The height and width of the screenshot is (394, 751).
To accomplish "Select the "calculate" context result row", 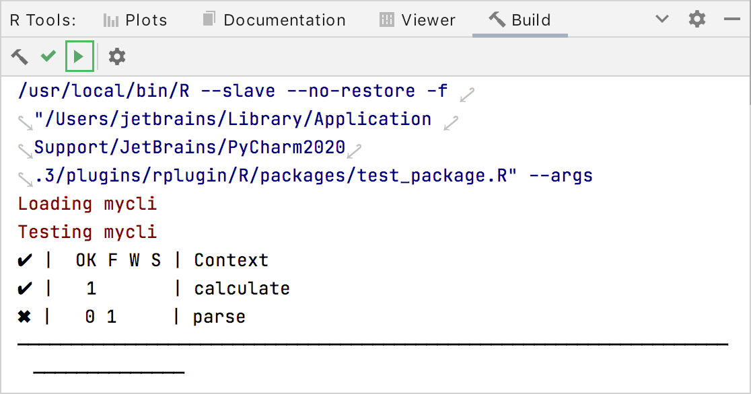I will (x=242, y=288).
